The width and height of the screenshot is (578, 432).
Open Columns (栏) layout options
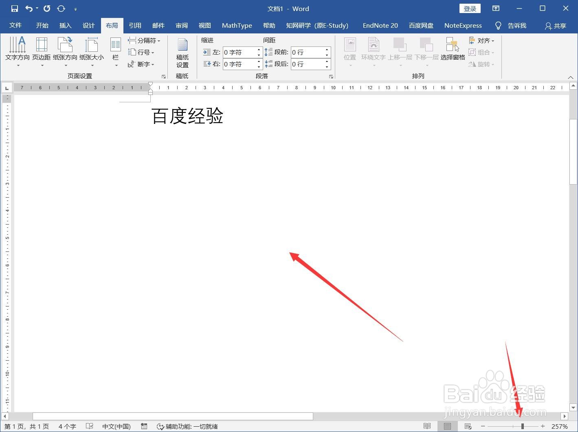pos(116,52)
